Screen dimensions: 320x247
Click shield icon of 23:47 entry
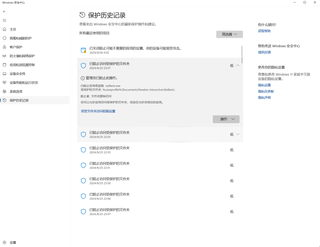(x=83, y=212)
